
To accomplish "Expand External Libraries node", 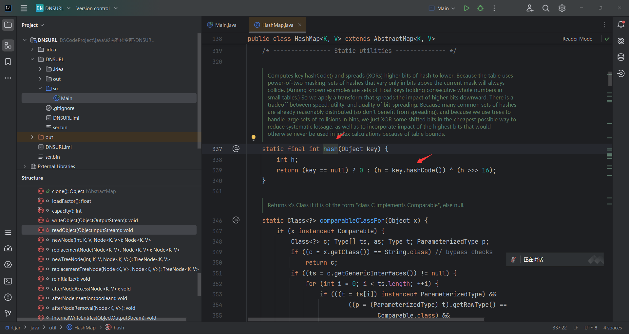I will coord(25,166).
